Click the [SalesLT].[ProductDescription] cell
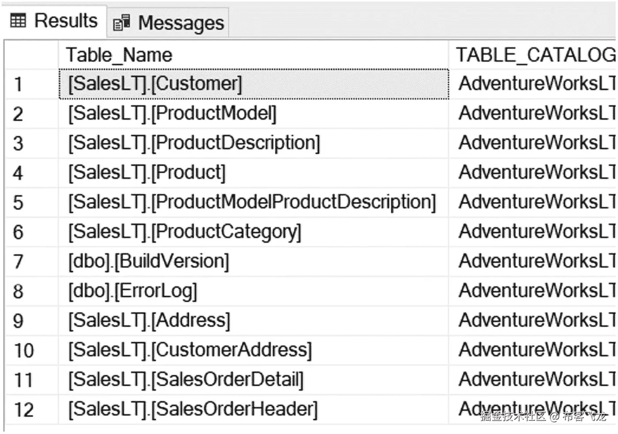618x434 pixels. click(253, 143)
